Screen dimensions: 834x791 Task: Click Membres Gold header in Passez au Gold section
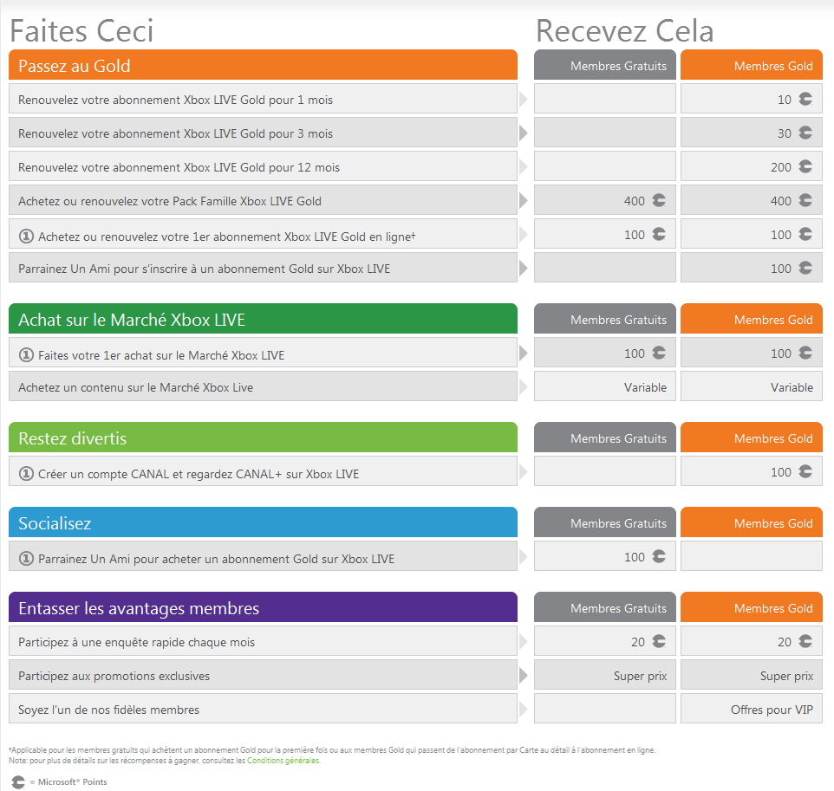pyautogui.click(x=752, y=65)
